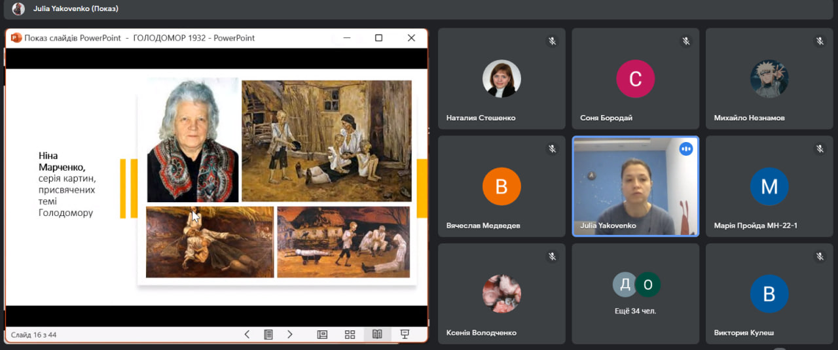The width and height of the screenshot is (838, 350).
Task: Click muted mic icon on Ксенія Володченко tile
Action: 553,256
